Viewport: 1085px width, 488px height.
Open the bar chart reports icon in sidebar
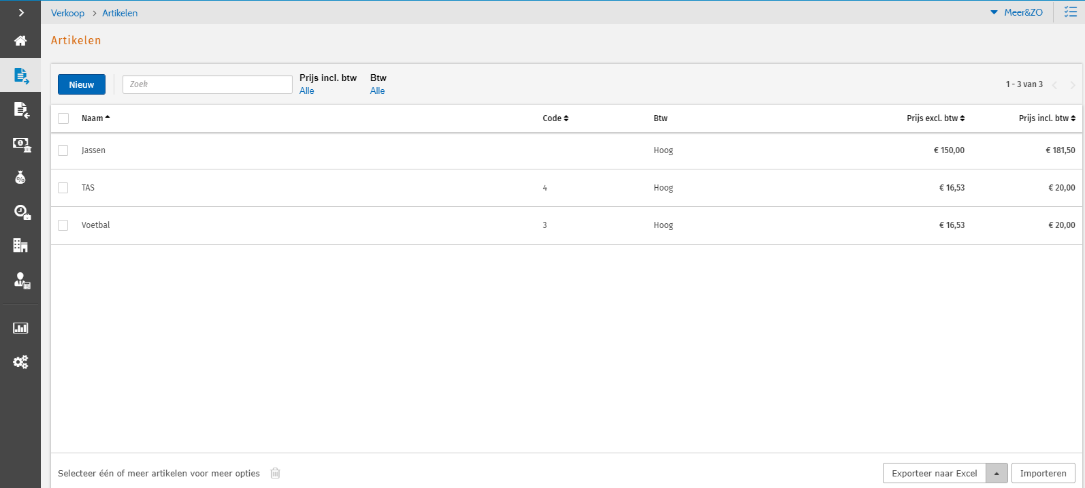click(20, 328)
